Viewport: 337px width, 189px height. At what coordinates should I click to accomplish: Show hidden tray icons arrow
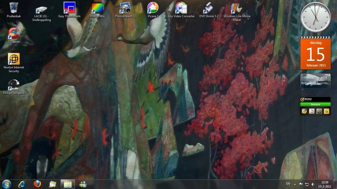295,184
